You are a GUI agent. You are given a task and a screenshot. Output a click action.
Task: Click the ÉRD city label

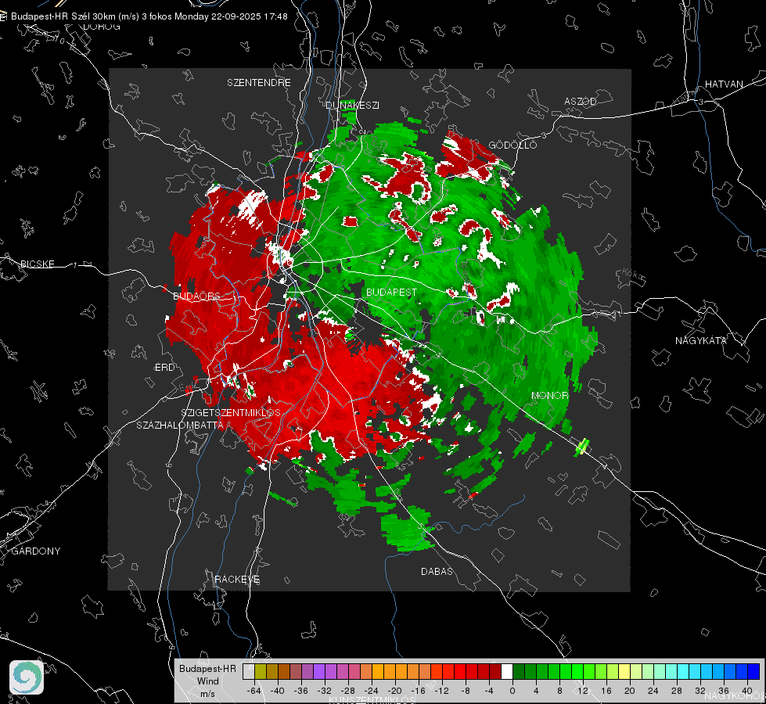tap(164, 368)
